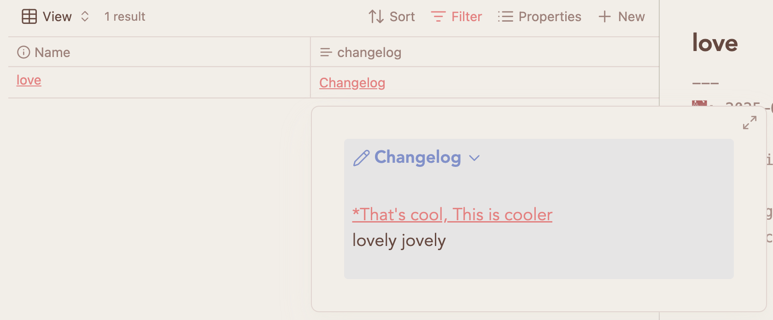Open the love note link
The height and width of the screenshot is (320, 773).
pyautogui.click(x=29, y=80)
